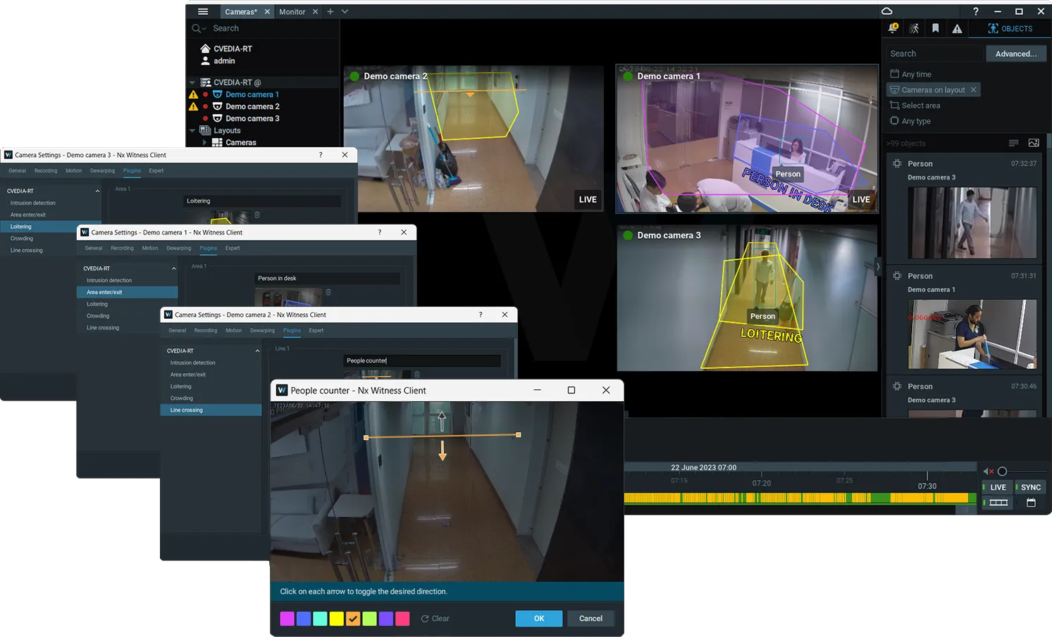
Task: Confirm the People counter with OK
Action: [x=538, y=618]
